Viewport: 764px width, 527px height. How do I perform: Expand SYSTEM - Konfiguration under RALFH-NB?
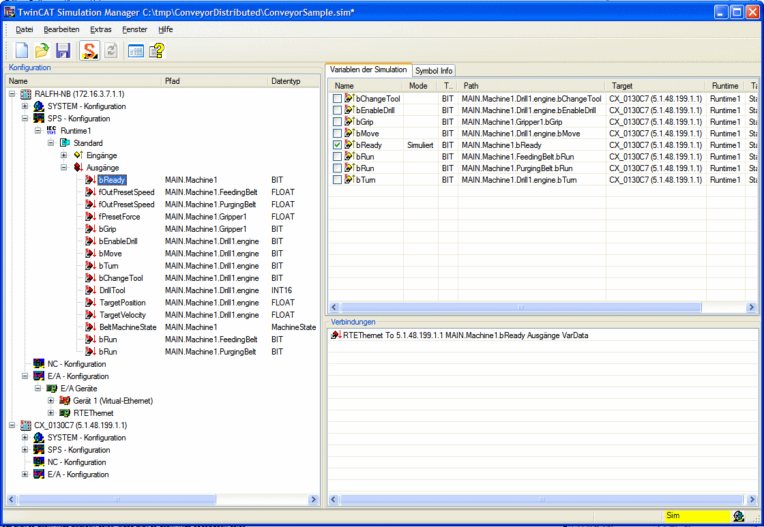[x=25, y=106]
